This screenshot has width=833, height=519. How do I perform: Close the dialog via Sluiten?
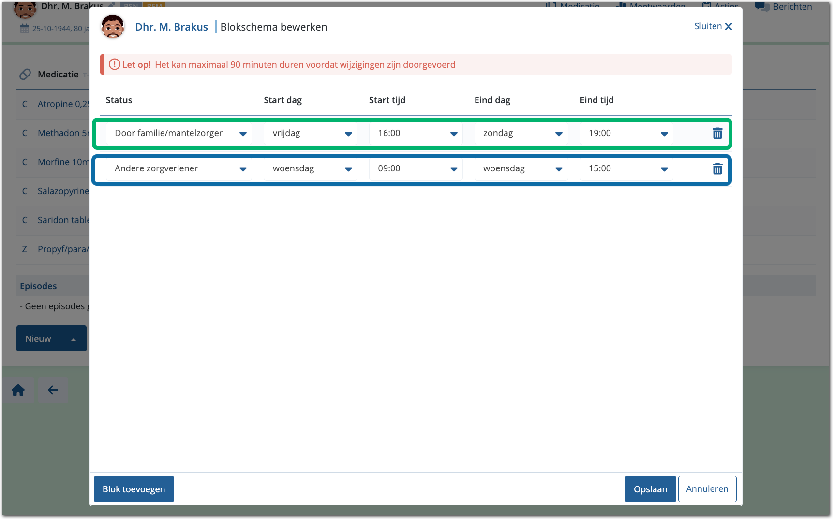(x=713, y=26)
